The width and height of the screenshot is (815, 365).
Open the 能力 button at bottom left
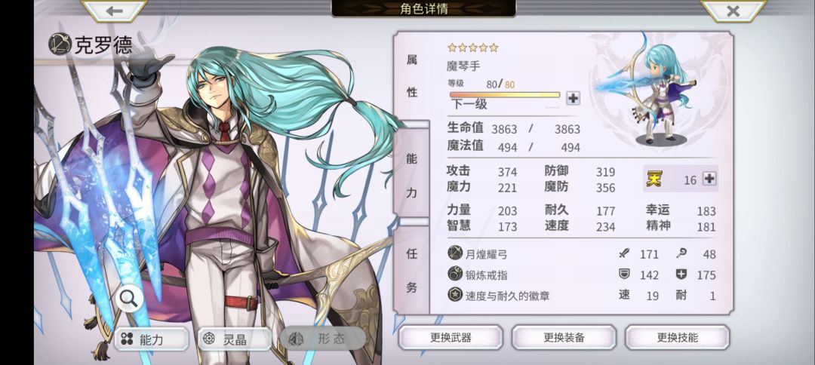pyautogui.click(x=151, y=339)
